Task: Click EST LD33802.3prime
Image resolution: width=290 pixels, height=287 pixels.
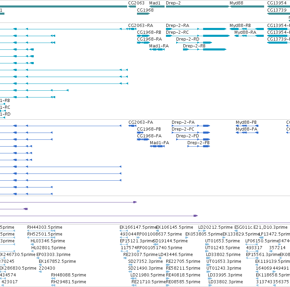Action: (226, 282)
